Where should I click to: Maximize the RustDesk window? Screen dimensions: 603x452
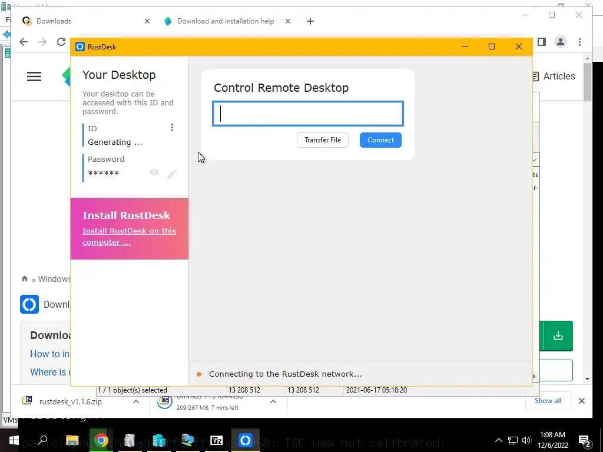[492, 46]
